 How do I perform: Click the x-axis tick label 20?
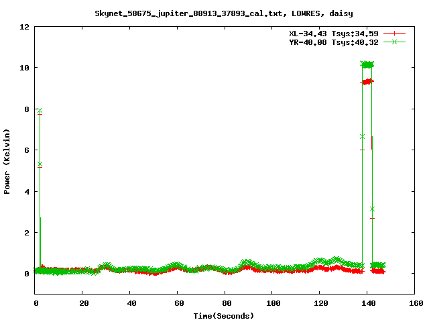[84, 303]
